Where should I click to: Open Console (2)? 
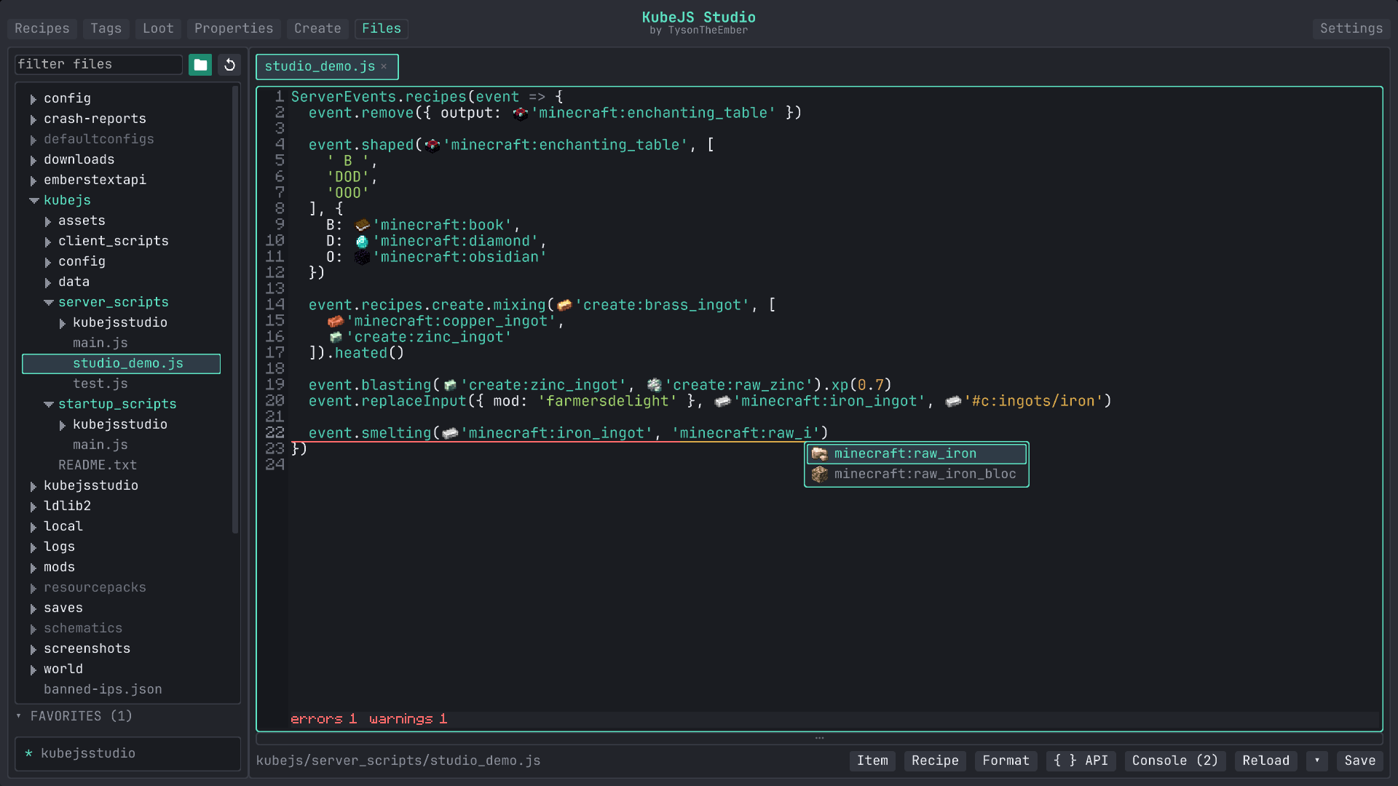(1175, 761)
